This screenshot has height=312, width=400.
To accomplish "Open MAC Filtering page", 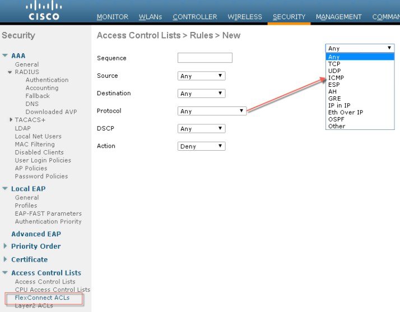I will tap(35, 145).
